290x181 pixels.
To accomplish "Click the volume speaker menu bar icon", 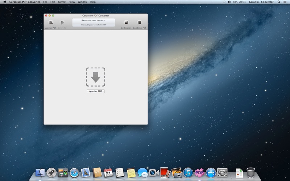I will pyautogui.click(x=229, y=2).
